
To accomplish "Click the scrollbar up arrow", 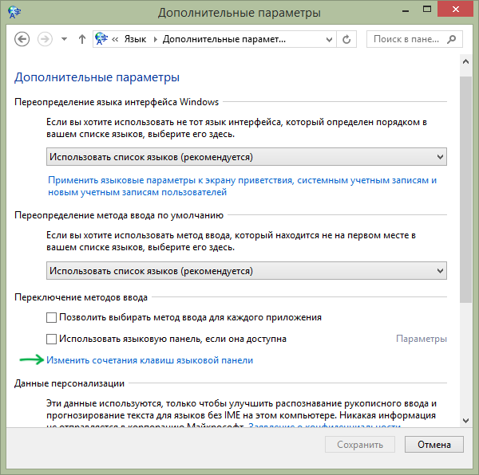I will (465, 62).
